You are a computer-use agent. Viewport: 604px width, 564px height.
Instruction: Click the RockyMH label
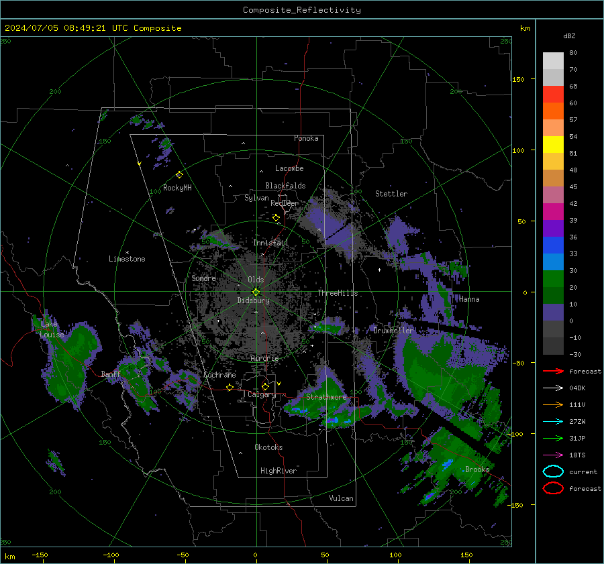click(177, 188)
